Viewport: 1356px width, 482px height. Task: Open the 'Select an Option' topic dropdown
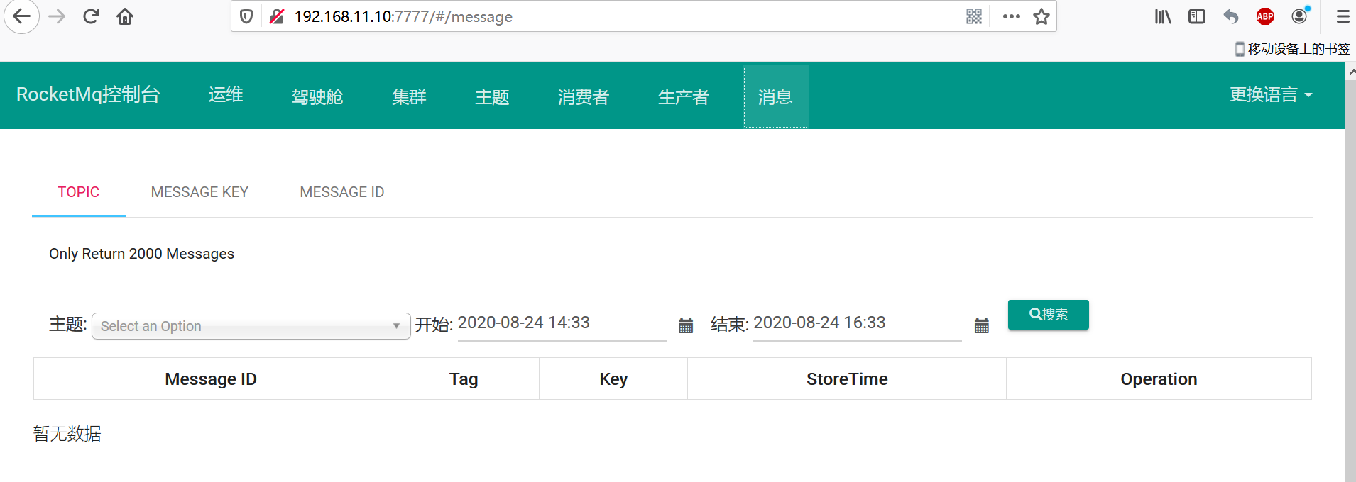251,326
